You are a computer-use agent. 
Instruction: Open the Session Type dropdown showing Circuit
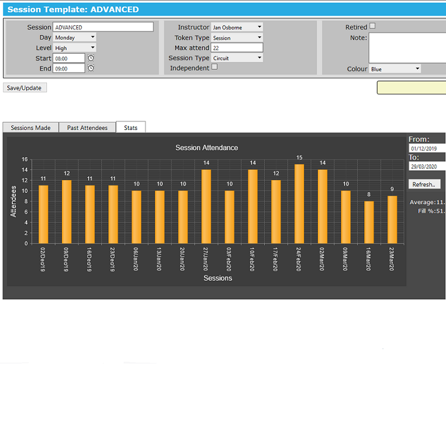236,58
